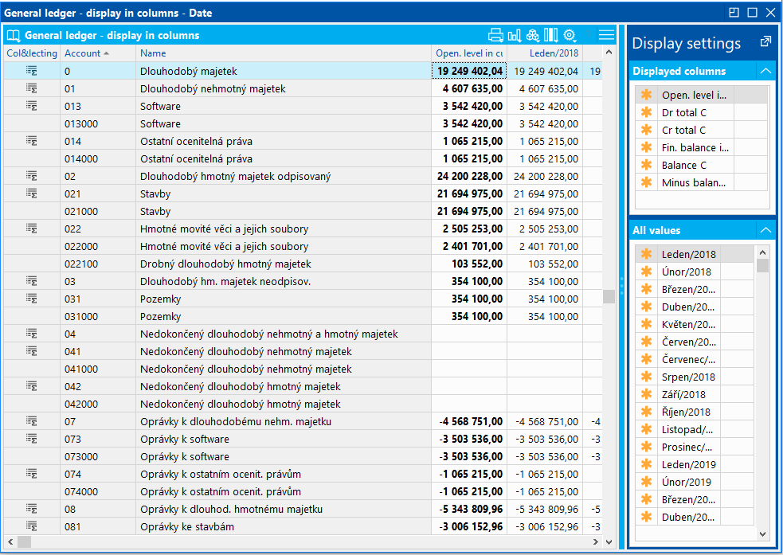Click the asterisk beside Únor/2018 value
The image size is (783, 555).
click(646, 272)
